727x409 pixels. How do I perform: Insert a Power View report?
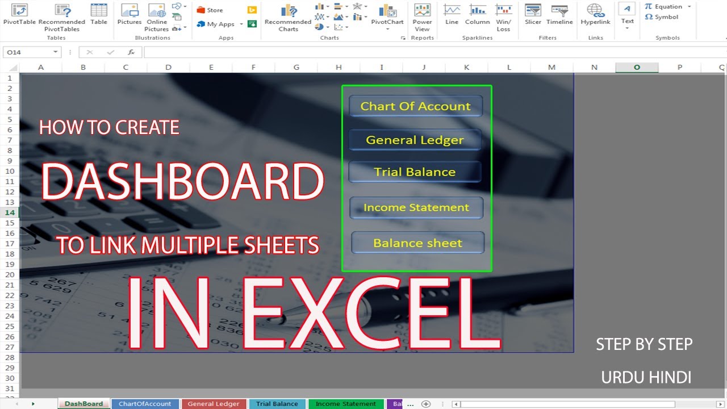[422, 17]
